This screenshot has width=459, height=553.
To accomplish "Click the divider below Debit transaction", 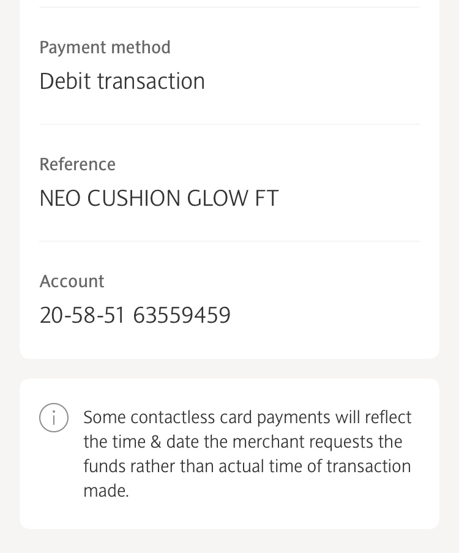I will click(229, 124).
